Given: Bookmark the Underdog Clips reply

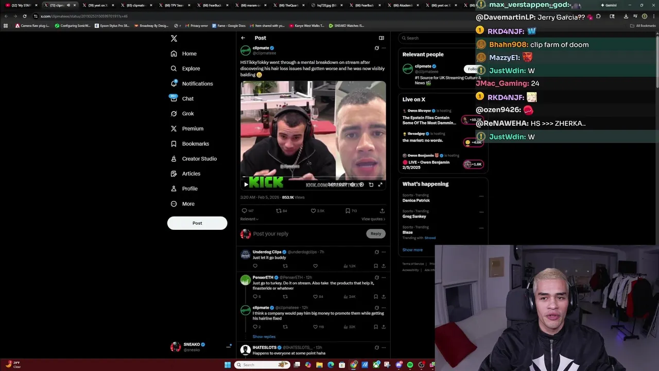Looking at the screenshot, I should coord(376,266).
